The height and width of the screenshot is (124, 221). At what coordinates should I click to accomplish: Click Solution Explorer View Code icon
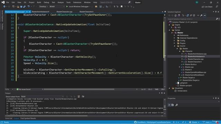tap(198, 15)
